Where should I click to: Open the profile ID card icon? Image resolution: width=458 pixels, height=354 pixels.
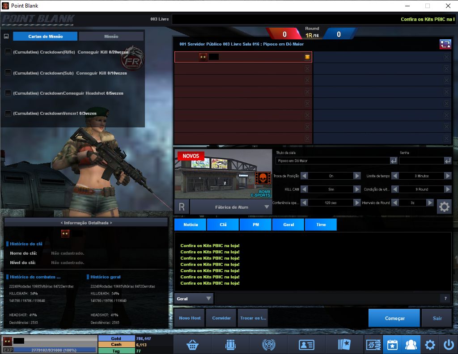tap(306, 345)
